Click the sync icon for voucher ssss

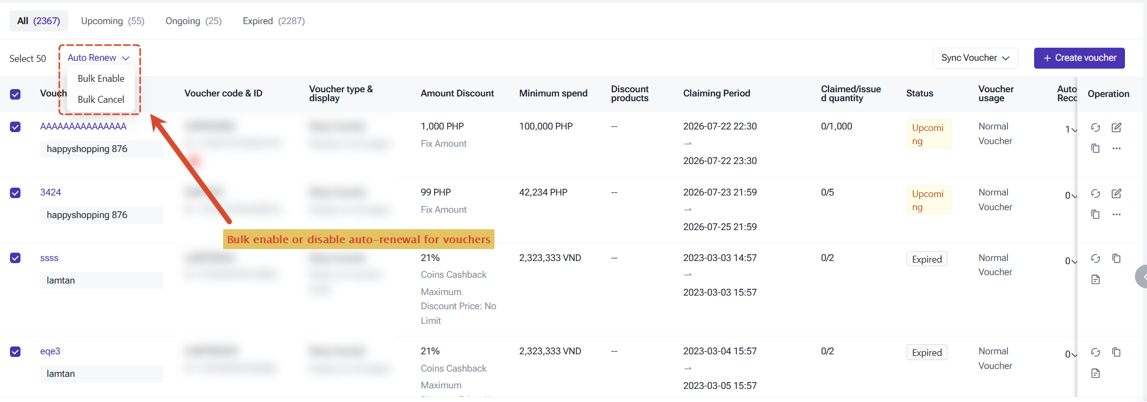pyautogui.click(x=1096, y=258)
